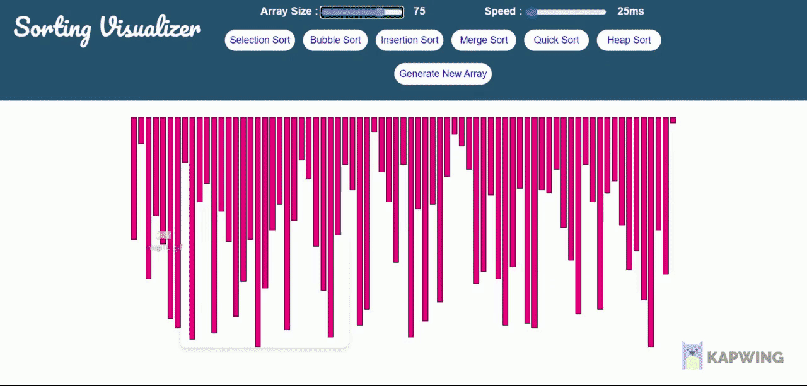Click the Array Size slider
The image size is (807, 386).
pyautogui.click(x=361, y=11)
